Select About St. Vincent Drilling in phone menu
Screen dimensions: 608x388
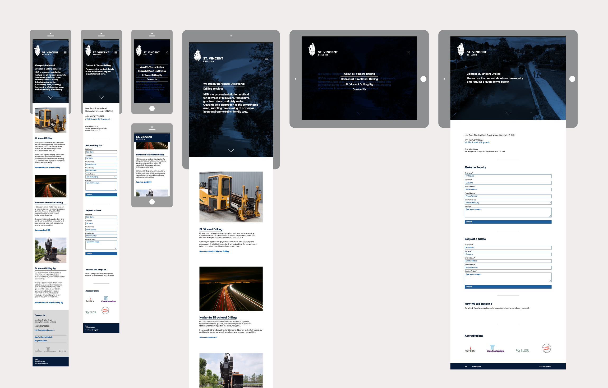click(x=152, y=67)
